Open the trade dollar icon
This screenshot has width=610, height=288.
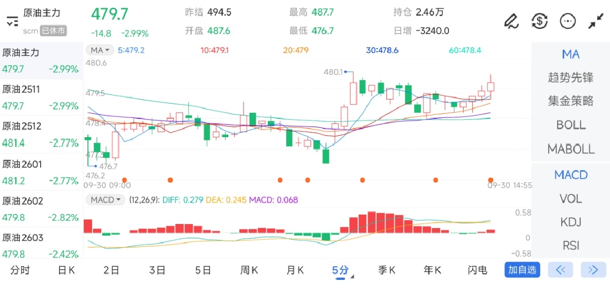(x=539, y=21)
